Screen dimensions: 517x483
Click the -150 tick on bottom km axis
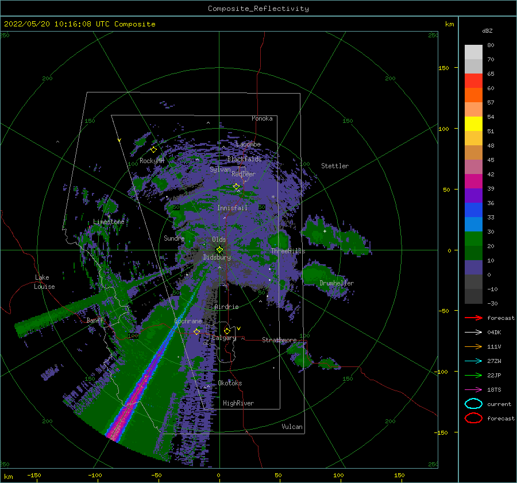click(x=34, y=475)
